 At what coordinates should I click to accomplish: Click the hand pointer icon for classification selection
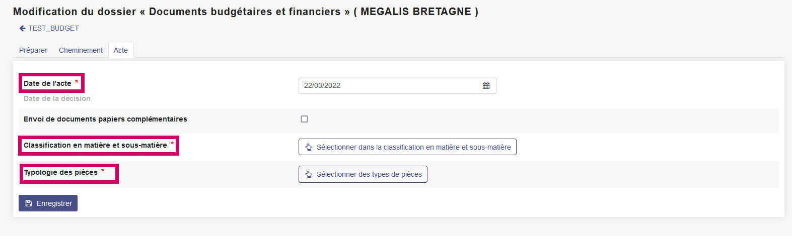309,147
